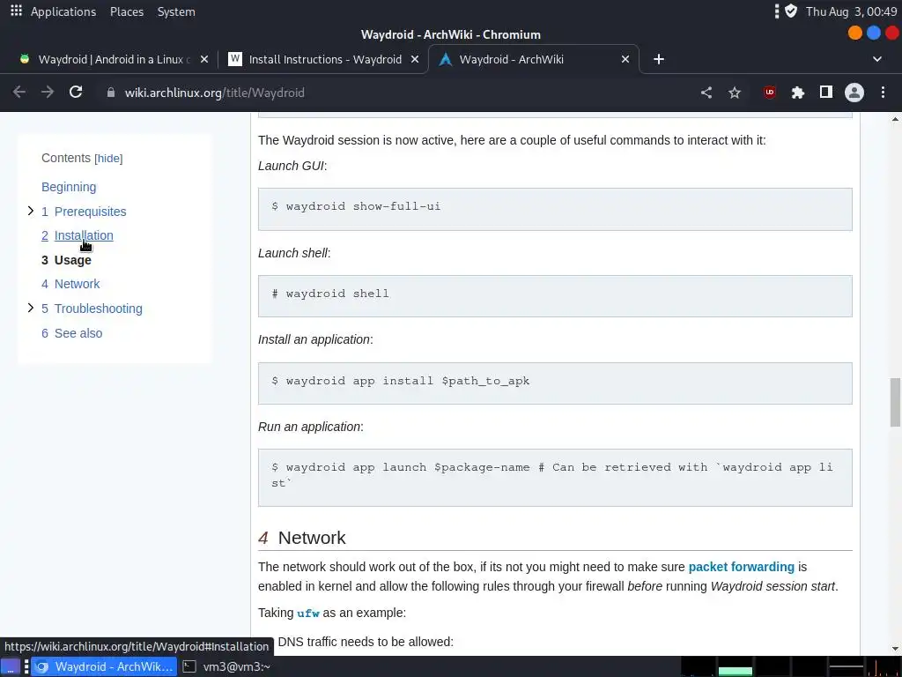Expand the Troubleshooting section chevron
902x677 pixels.
point(31,308)
